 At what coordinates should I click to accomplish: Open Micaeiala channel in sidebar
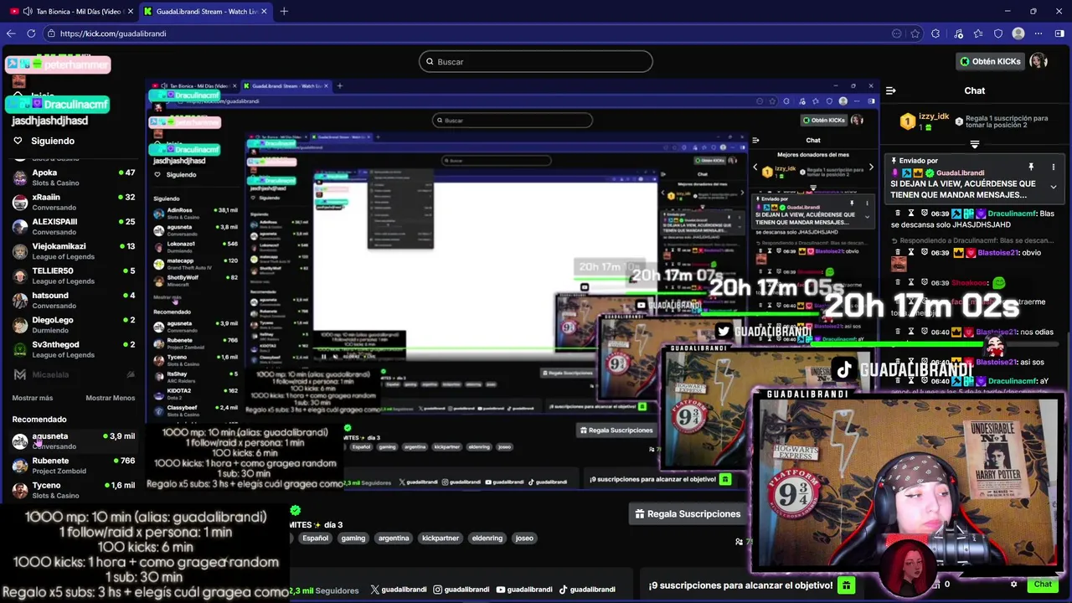74,374
